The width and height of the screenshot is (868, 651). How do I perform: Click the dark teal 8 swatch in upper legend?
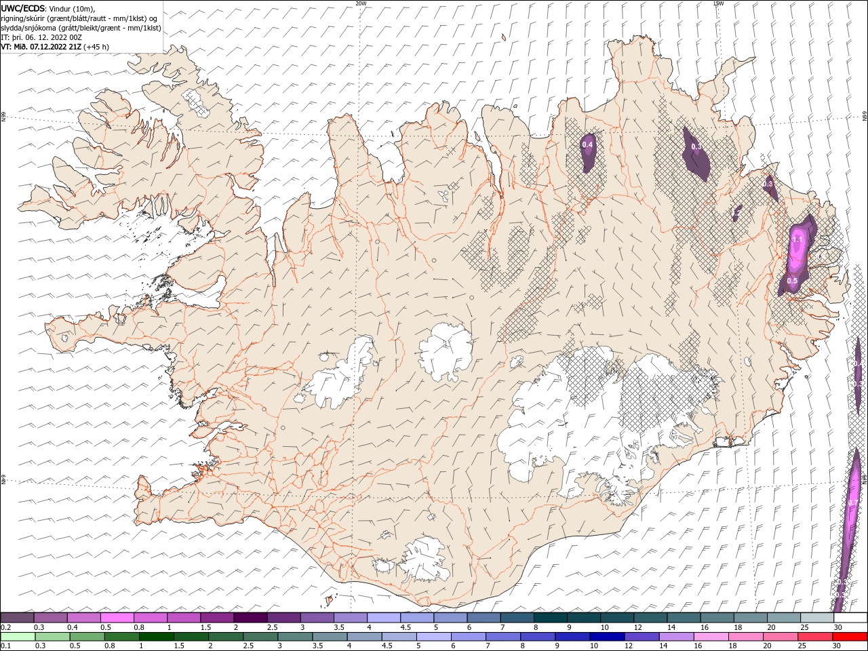click(x=550, y=618)
